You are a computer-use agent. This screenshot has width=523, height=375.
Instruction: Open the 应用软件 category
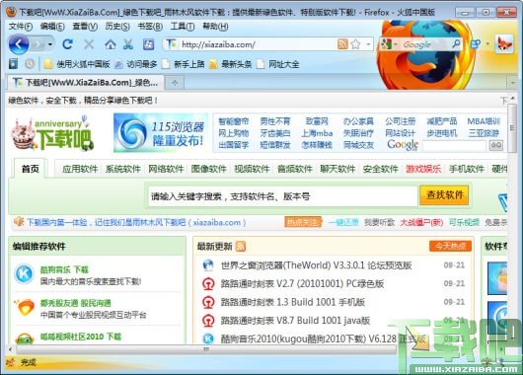pos(80,169)
